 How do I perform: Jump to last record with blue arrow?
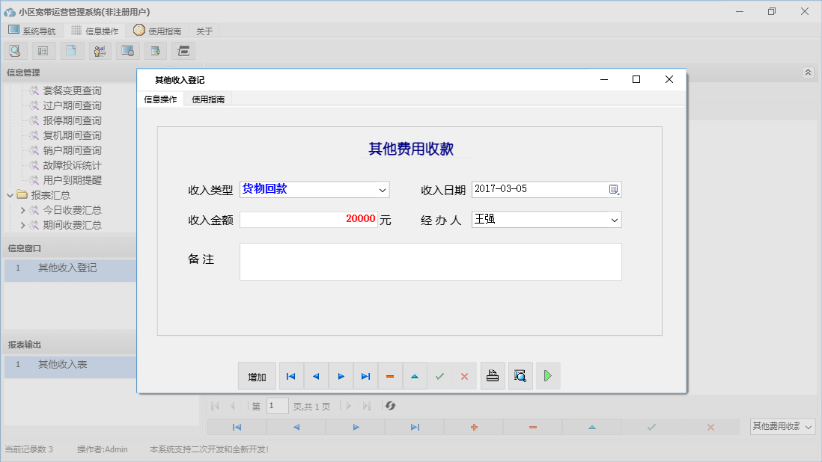point(365,376)
